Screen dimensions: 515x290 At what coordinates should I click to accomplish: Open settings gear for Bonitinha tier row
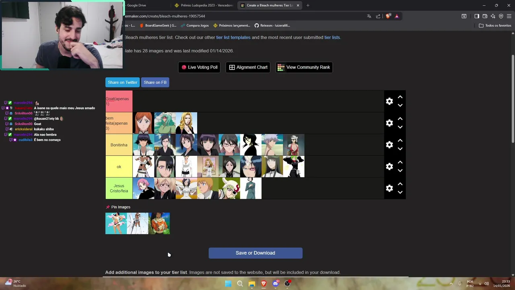click(389, 145)
